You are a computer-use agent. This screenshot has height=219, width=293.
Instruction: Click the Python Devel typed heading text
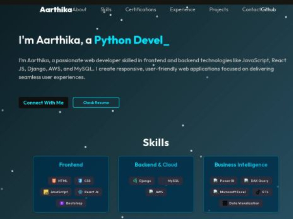(131, 40)
